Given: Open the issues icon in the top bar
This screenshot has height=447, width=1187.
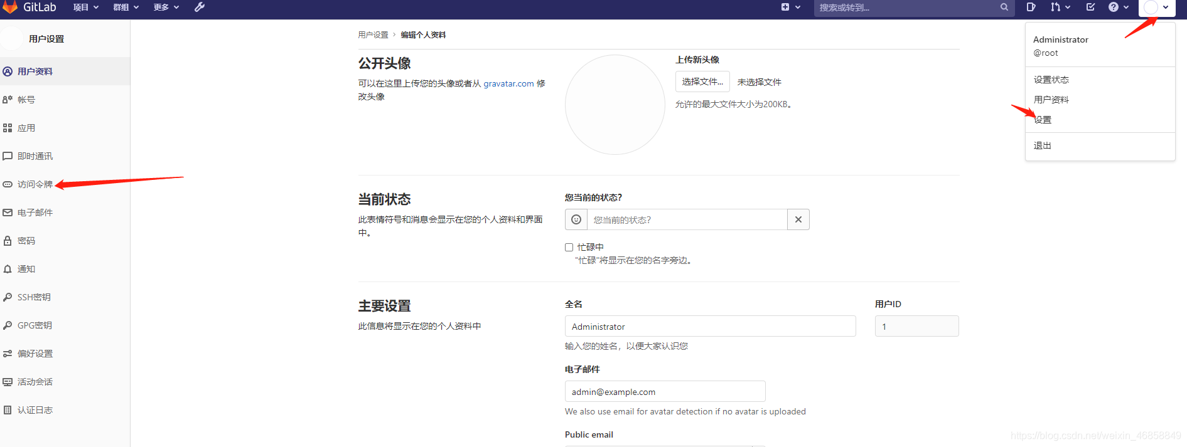Looking at the screenshot, I should pos(1031,7).
